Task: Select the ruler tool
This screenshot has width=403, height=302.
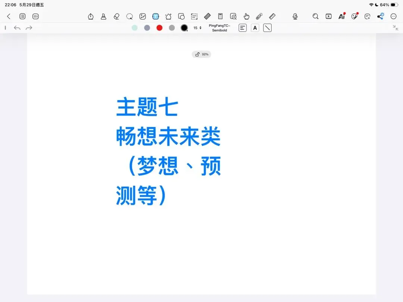Action: [x=272, y=16]
